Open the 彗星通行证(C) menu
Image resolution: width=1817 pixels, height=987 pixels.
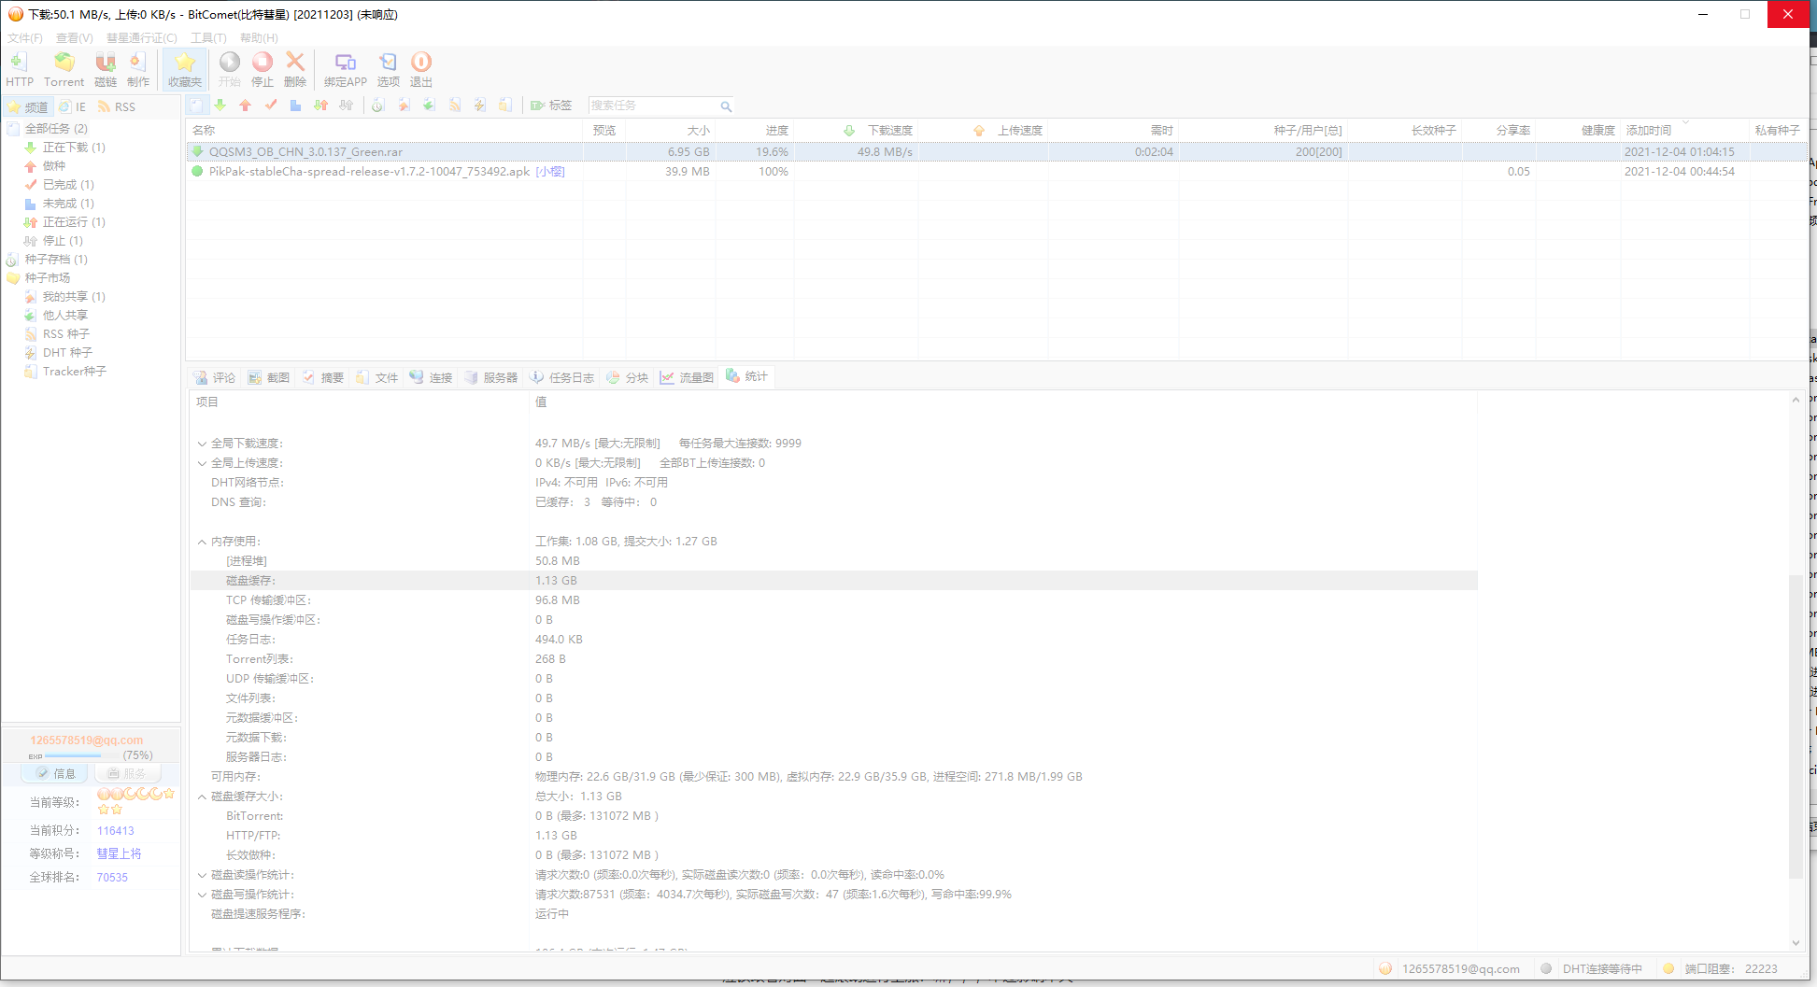coord(141,38)
